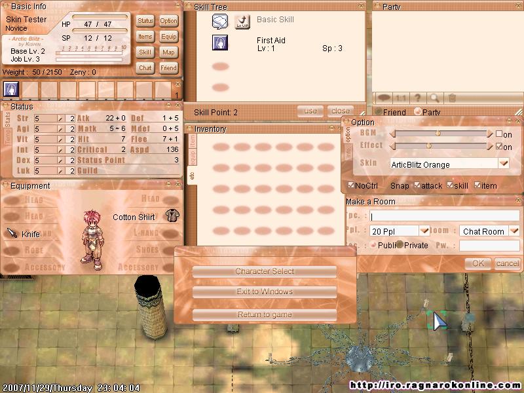Click the use button in Skill Tree

click(310, 111)
